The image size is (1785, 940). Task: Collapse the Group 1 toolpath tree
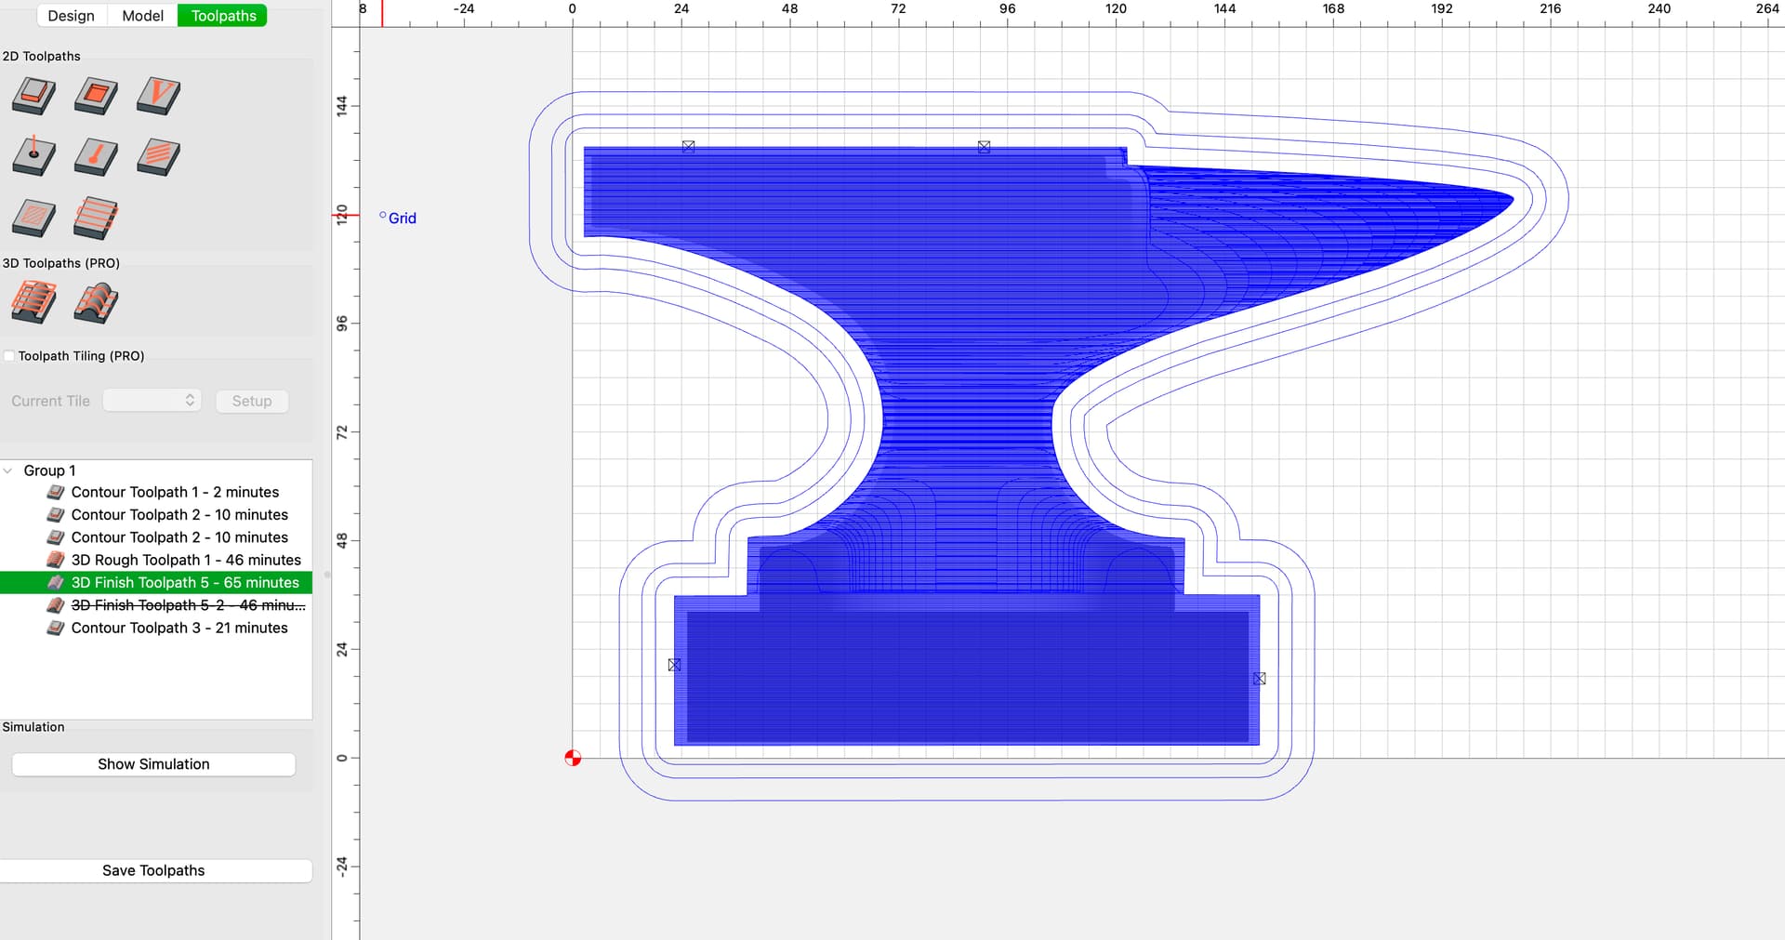tap(8, 471)
